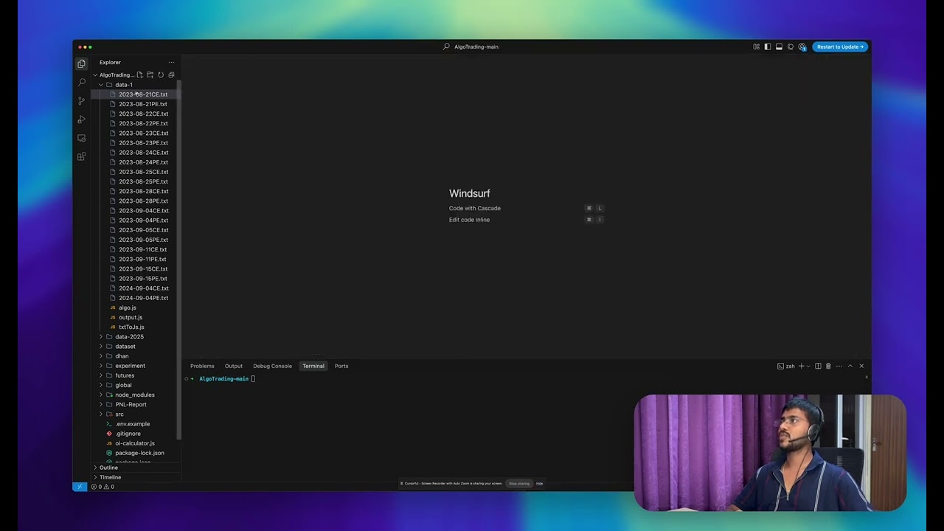Open the output.js file
The image size is (944, 531).
click(x=131, y=317)
